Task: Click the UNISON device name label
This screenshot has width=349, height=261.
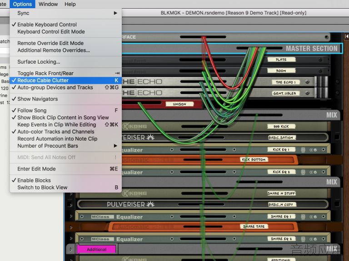Action: pyautogui.click(x=179, y=104)
